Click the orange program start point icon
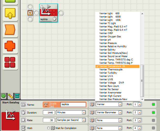 tap(30, 13)
